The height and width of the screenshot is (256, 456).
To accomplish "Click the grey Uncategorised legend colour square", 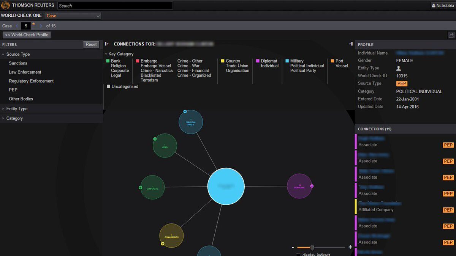I will (x=108, y=86).
